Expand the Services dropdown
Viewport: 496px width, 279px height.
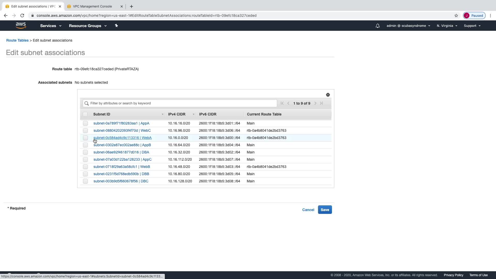[x=51, y=26]
